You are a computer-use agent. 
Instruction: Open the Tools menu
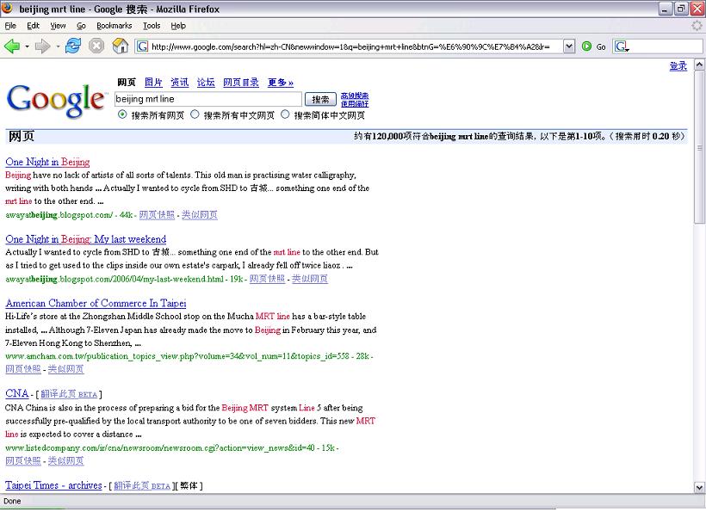(152, 26)
